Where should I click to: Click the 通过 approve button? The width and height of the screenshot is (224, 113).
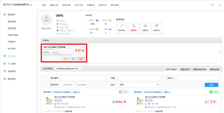click(73, 59)
